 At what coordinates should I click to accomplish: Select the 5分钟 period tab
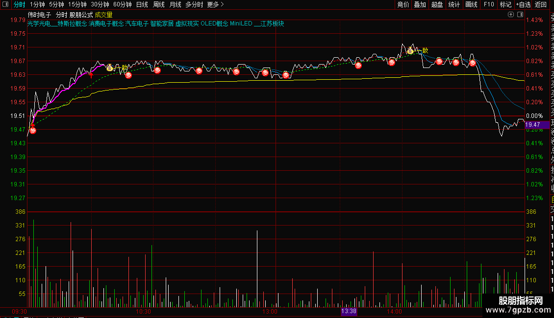coord(56,4)
